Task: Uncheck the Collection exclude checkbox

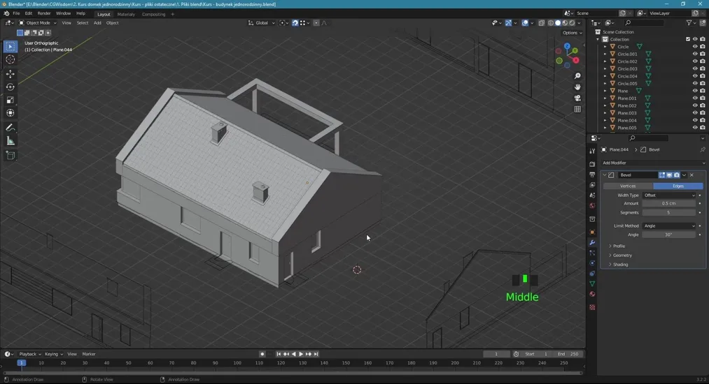Action: point(688,39)
